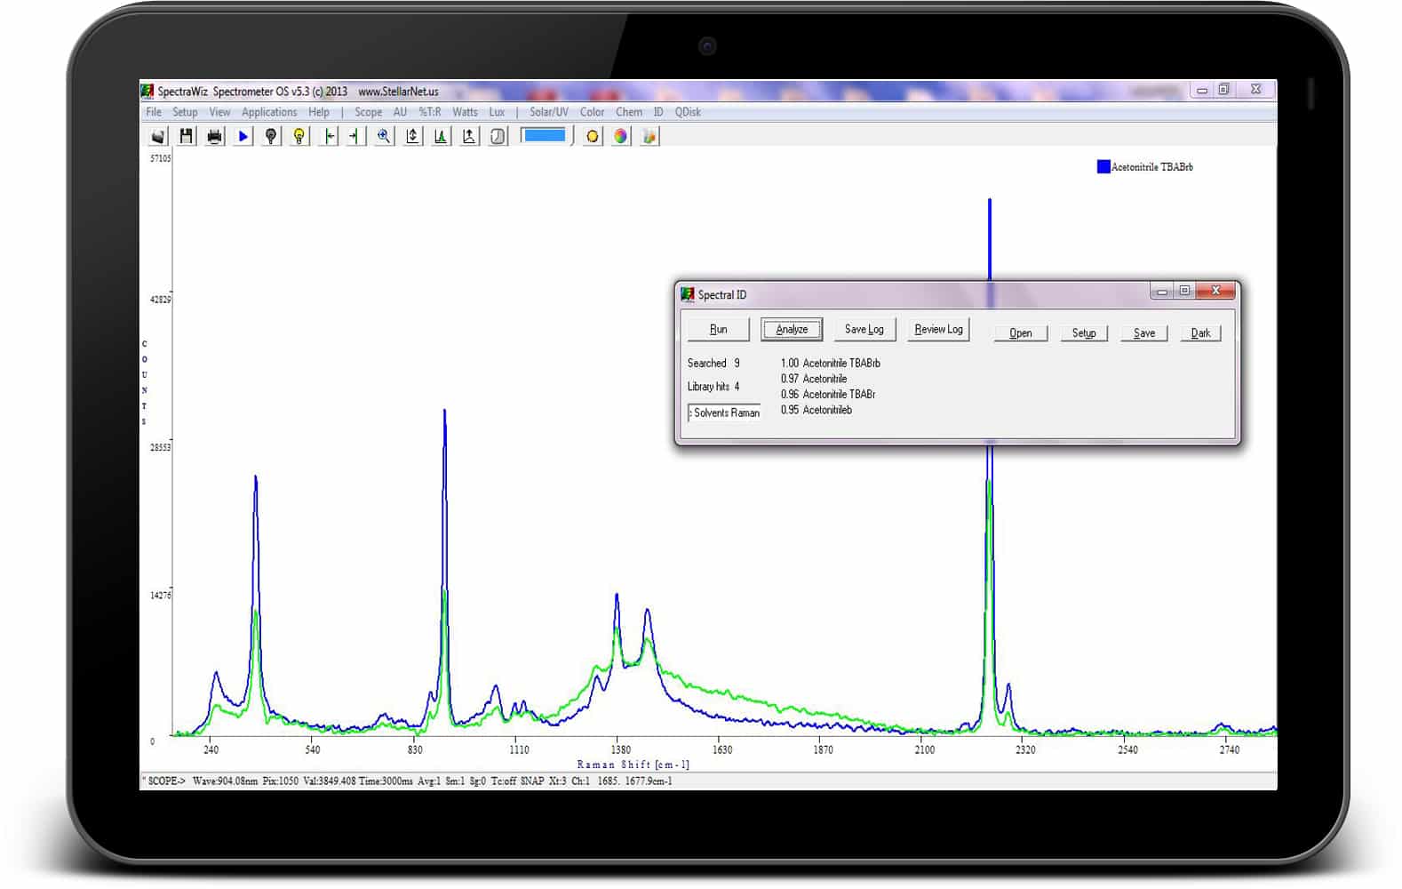Click the Open button in Spectral ID
Screen dimensions: 1402x889
tap(1021, 332)
